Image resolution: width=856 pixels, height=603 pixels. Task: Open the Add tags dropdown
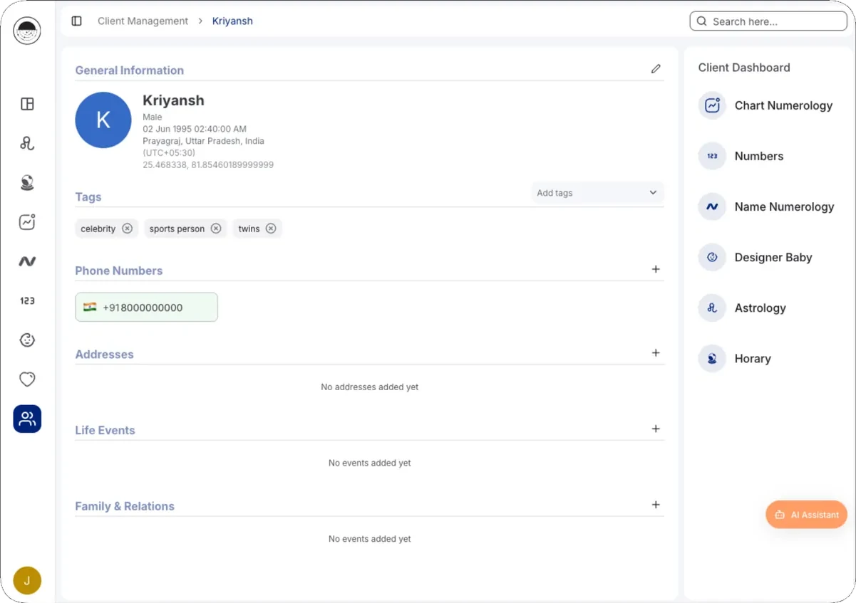point(597,193)
